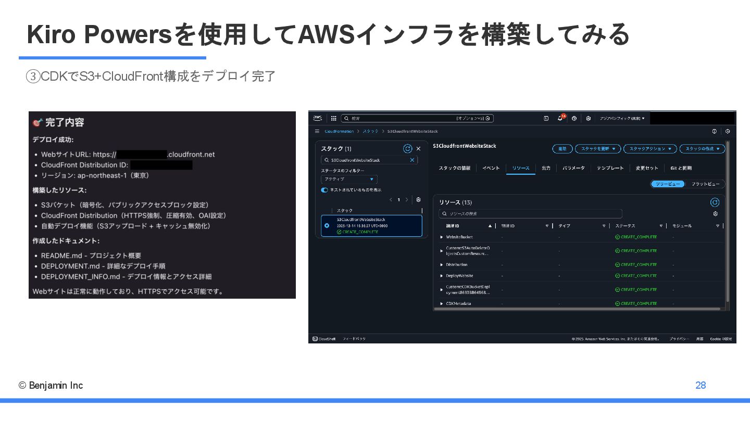
Task: Open the Stack actions dropdown
Action: pyautogui.click(x=650, y=148)
